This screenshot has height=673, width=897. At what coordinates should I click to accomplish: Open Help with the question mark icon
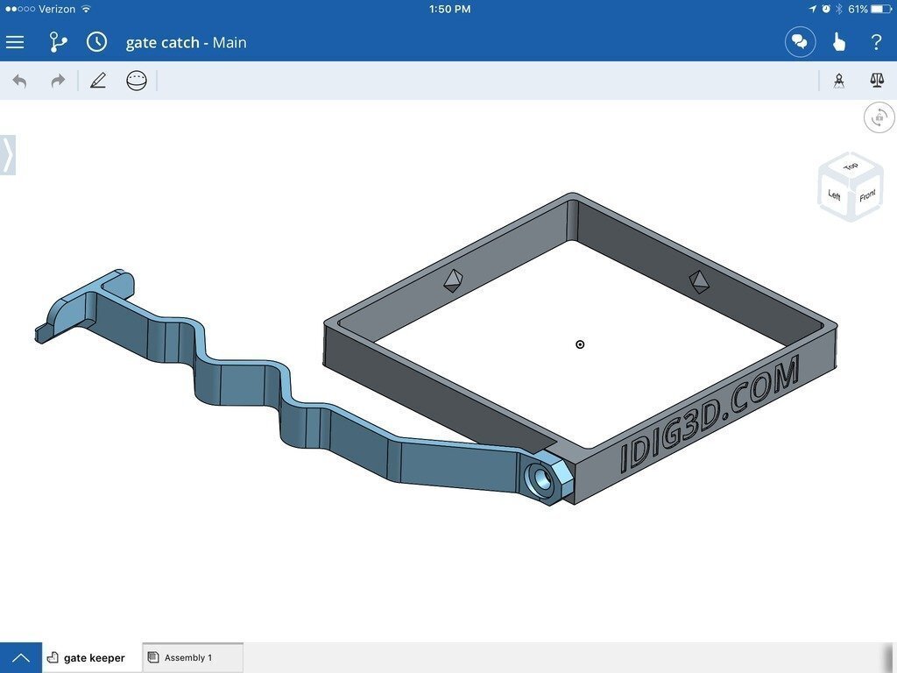(877, 42)
